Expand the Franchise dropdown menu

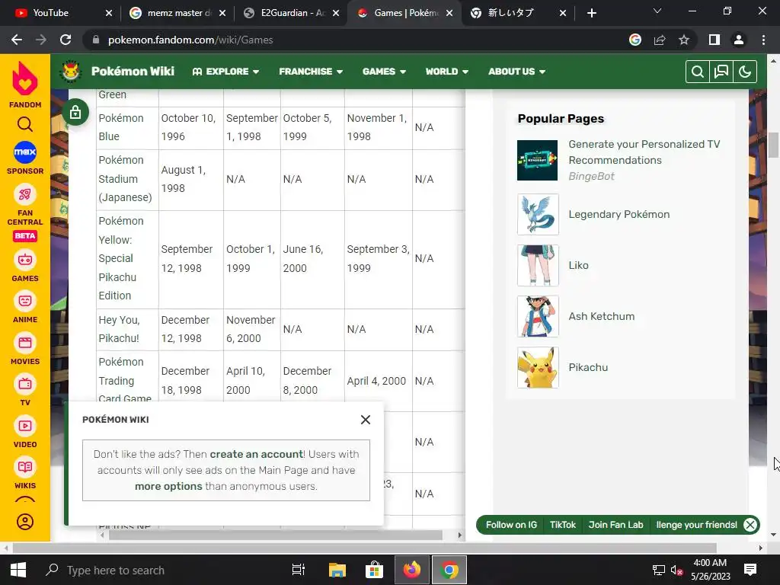coord(311,72)
